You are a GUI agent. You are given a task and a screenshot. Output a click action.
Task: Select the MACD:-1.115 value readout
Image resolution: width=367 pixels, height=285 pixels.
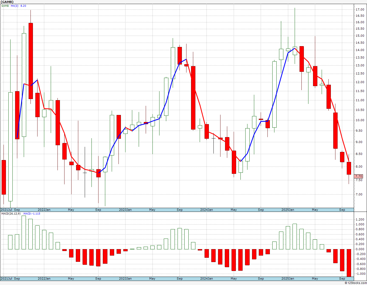(x=32, y=213)
